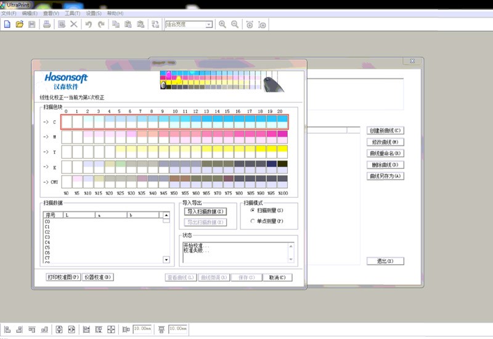Screen dimensions: 493x339
Task: Click the 导入扫描数据(I) button
Action: tap(206, 211)
